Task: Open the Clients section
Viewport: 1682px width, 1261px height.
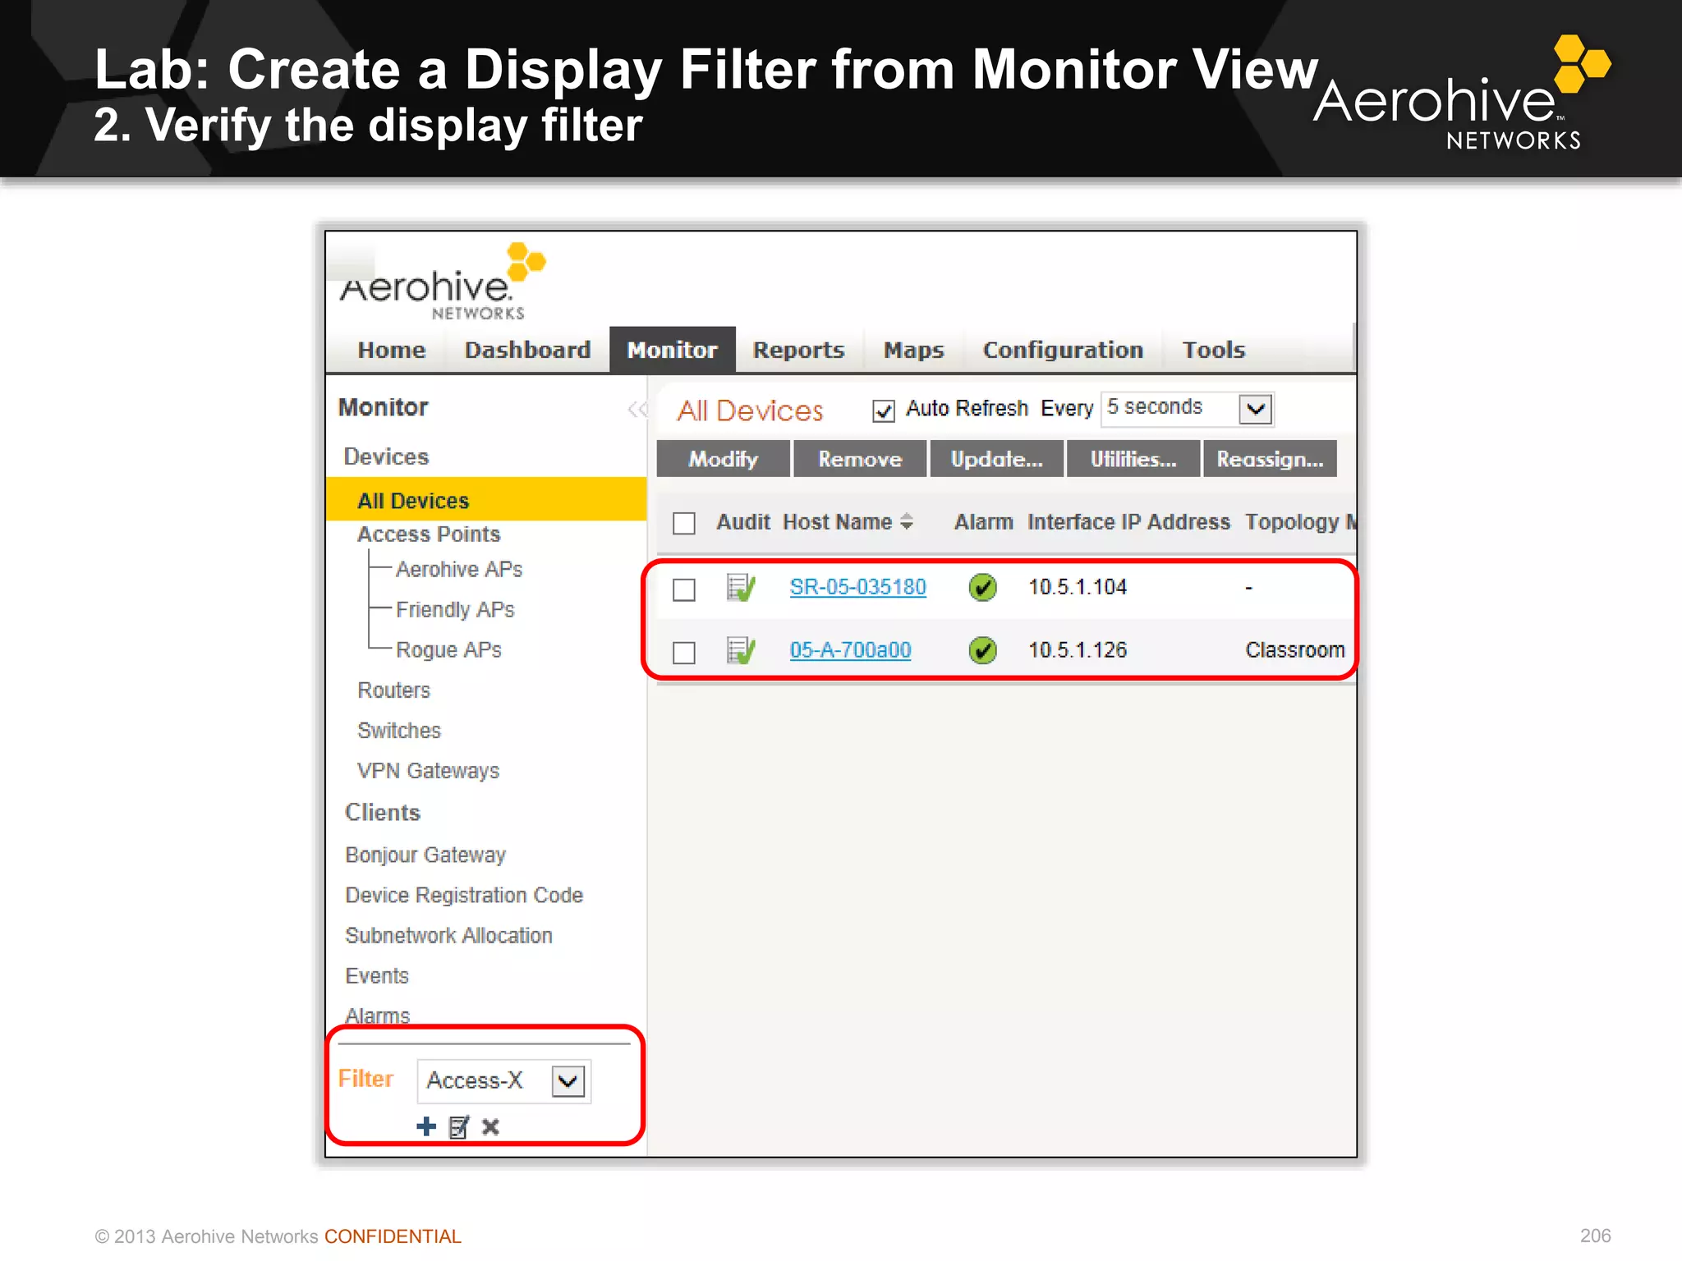Action: pos(383,813)
